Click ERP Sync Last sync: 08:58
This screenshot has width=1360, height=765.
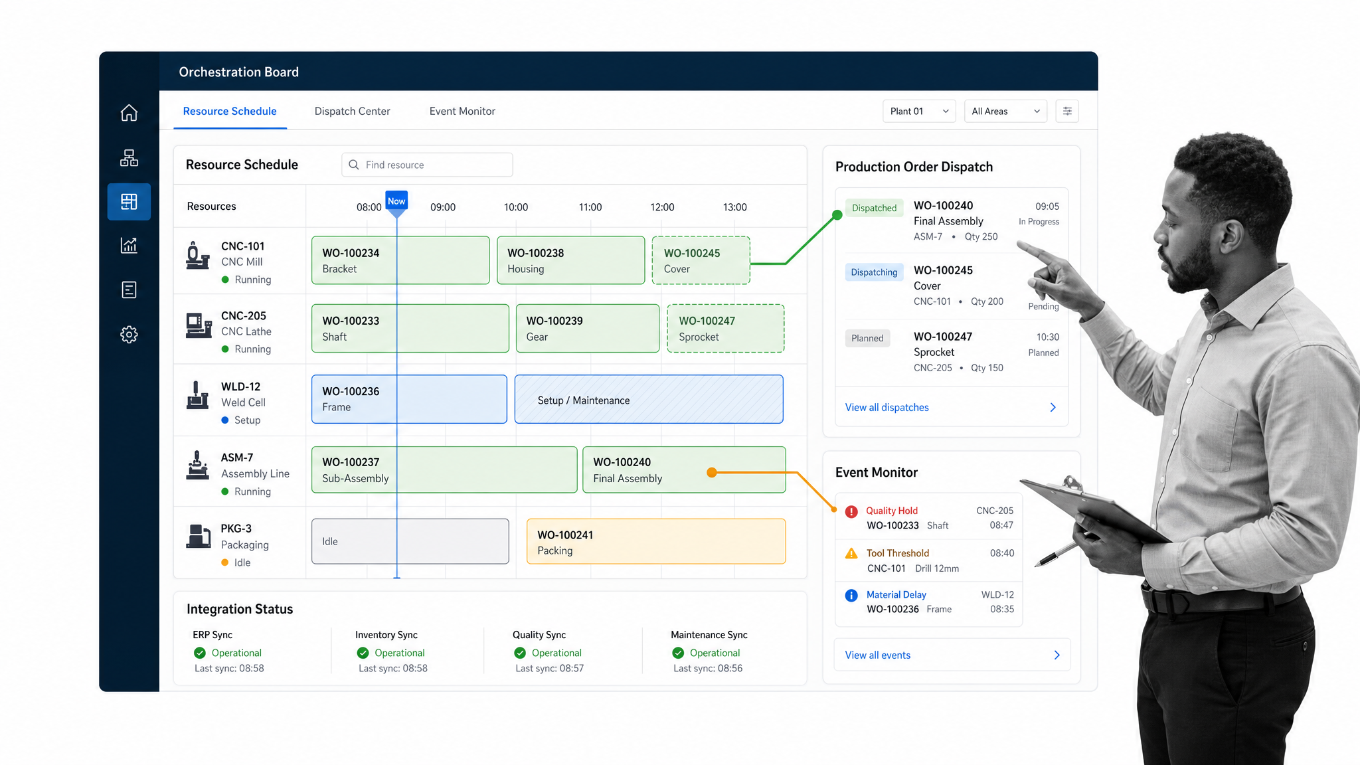229,669
